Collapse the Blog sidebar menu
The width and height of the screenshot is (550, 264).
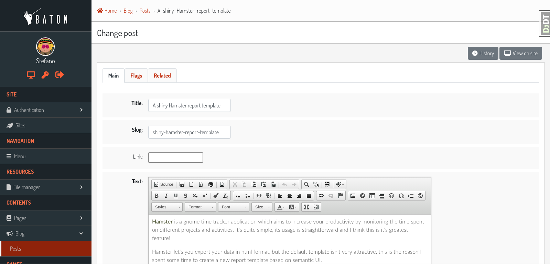pyautogui.click(x=46, y=233)
